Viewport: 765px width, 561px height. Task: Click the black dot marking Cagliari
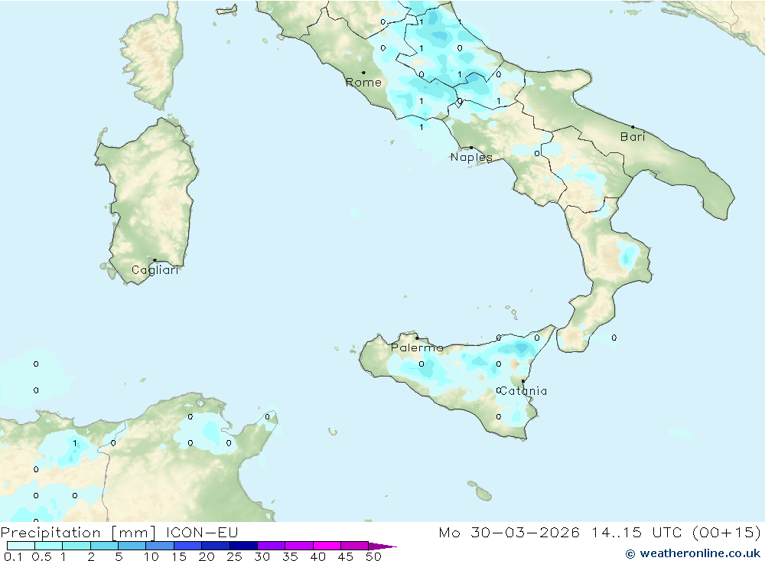[155, 260]
